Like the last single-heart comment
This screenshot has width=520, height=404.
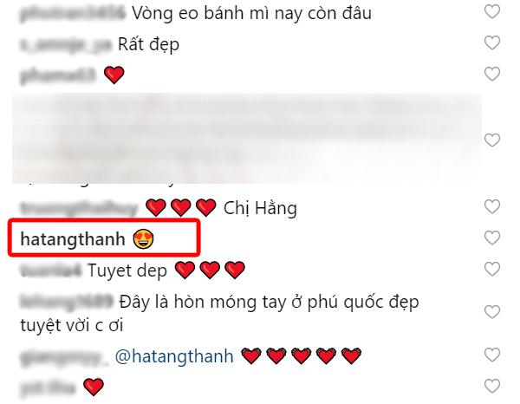(492, 386)
